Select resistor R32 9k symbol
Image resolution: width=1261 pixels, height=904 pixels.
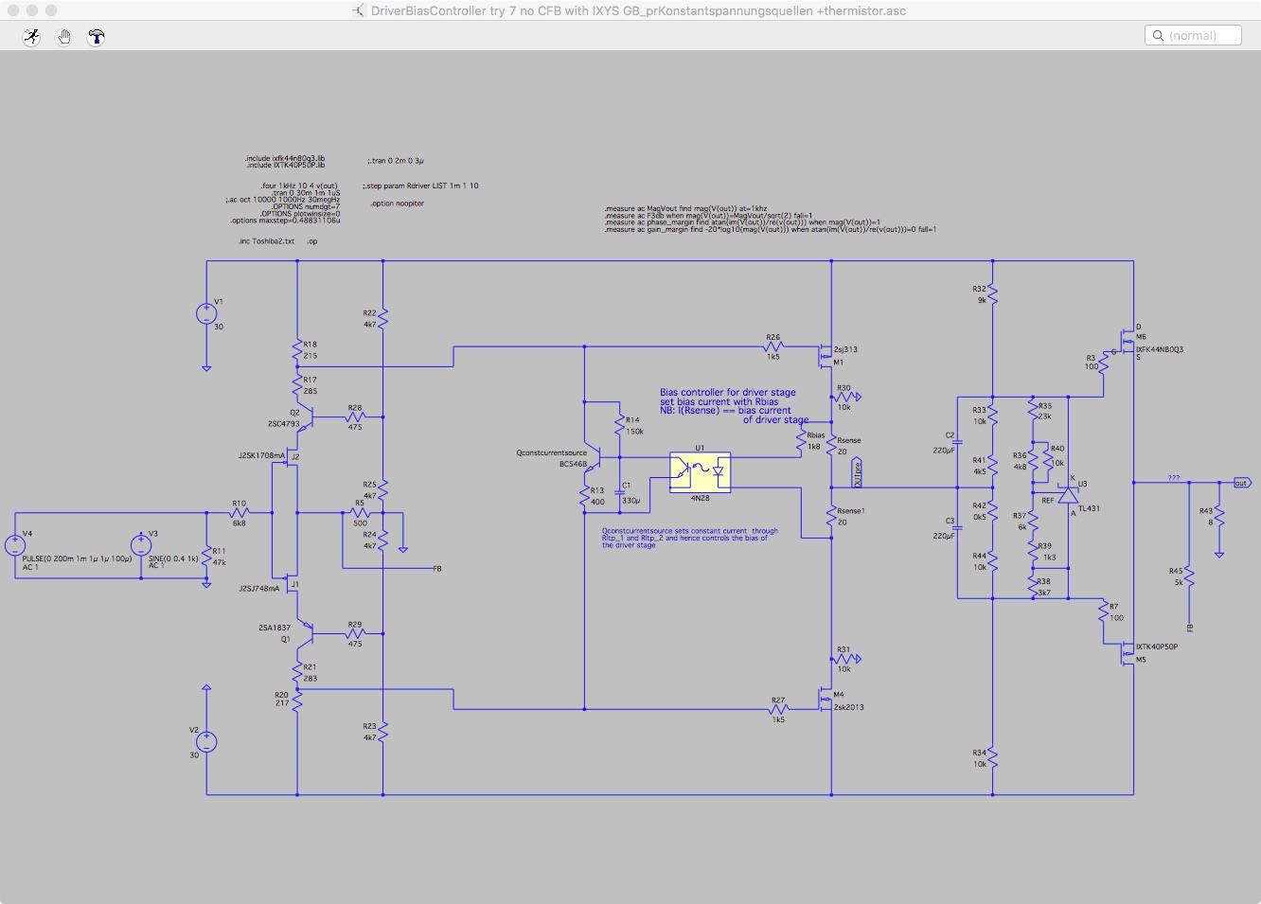pyautogui.click(x=993, y=294)
